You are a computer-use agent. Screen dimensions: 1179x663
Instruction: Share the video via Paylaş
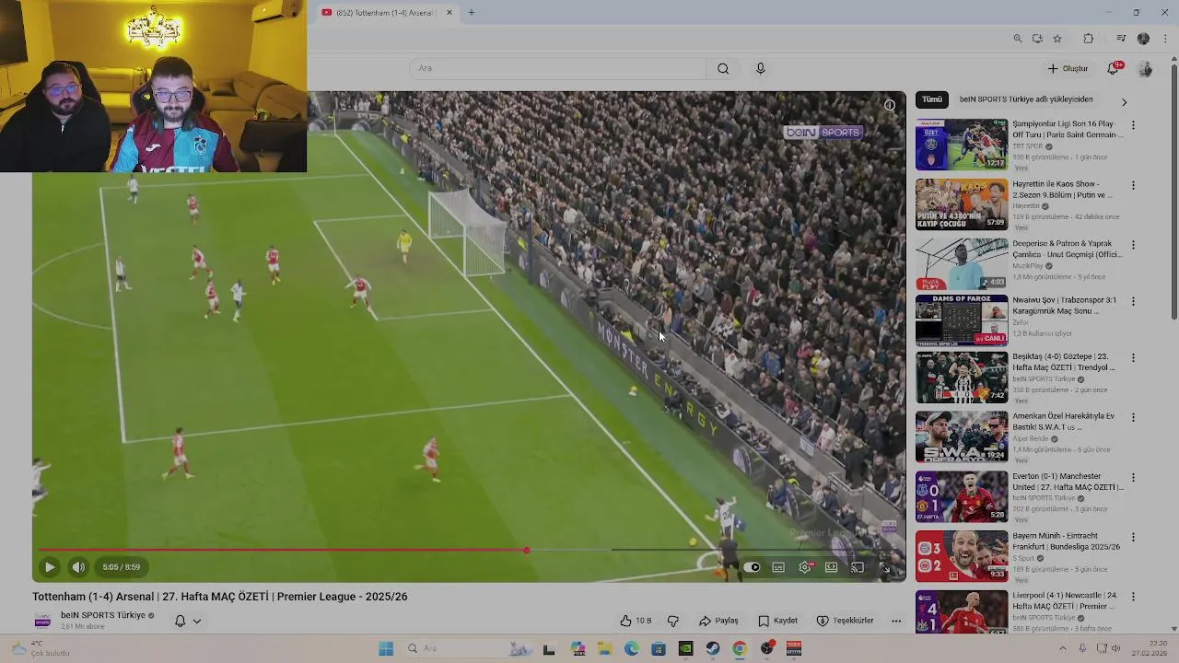pyautogui.click(x=719, y=621)
